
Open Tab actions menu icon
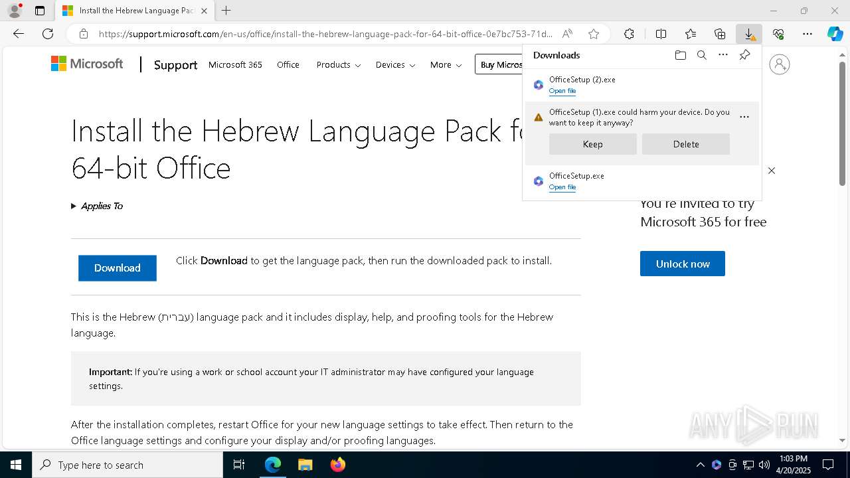[40, 11]
